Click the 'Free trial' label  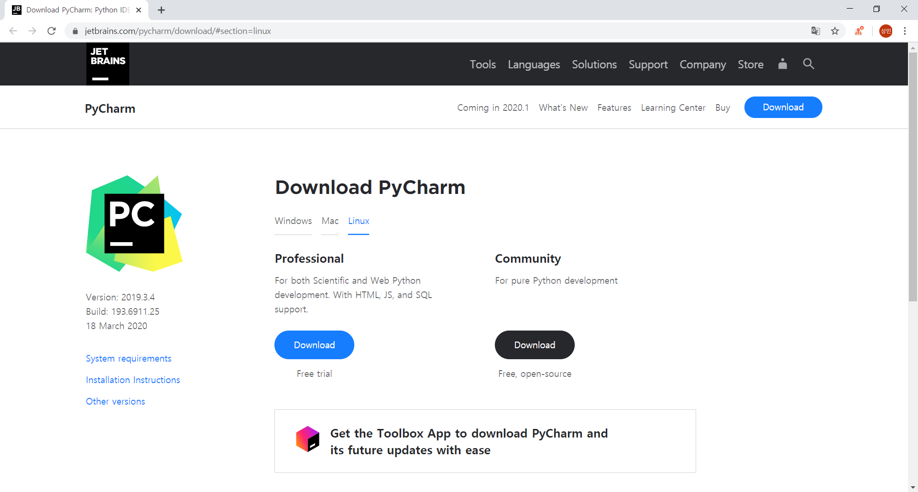pos(314,374)
